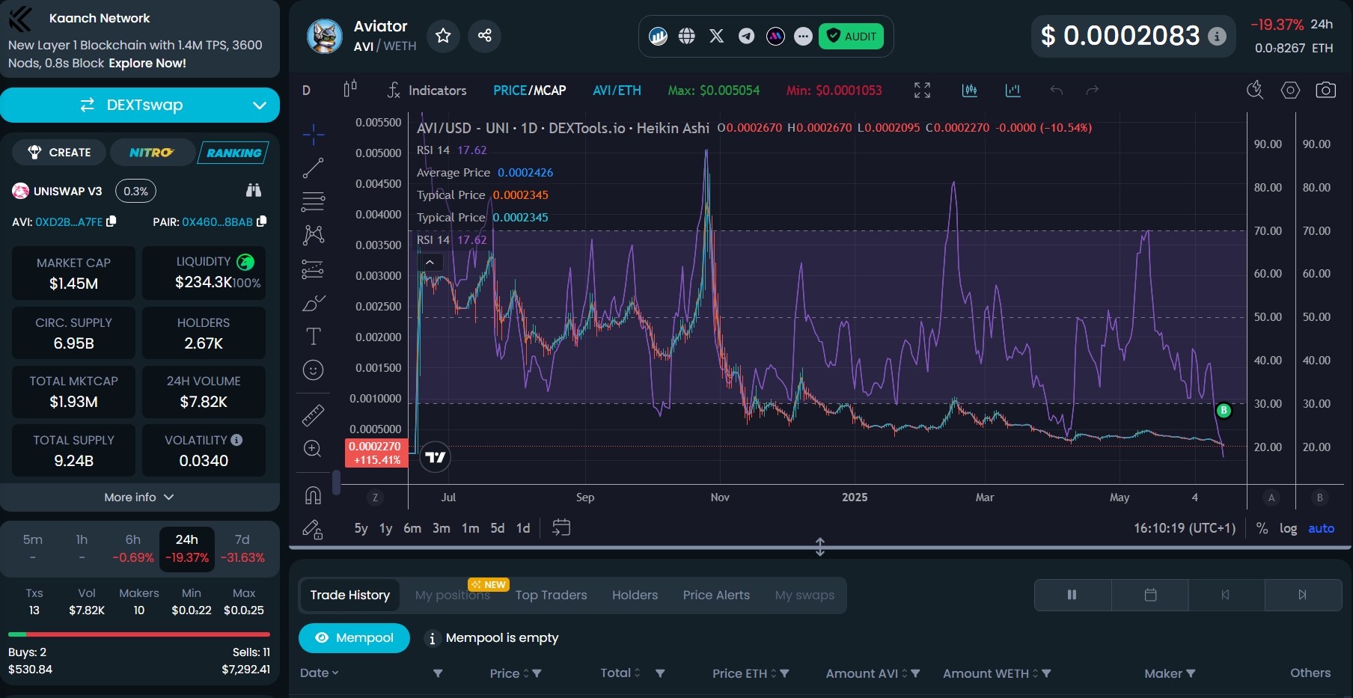This screenshot has height=698, width=1353.
Task: Toggle log scale on chart
Action: pyautogui.click(x=1288, y=528)
